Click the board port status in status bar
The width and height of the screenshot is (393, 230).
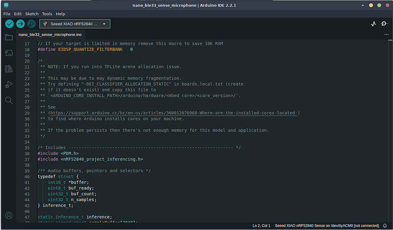[x=327, y=226]
